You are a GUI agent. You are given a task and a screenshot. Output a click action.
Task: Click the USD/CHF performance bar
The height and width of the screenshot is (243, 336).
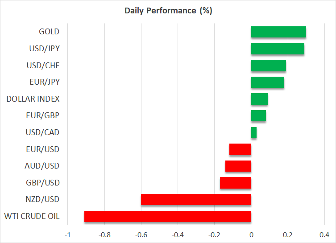pyautogui.click(x=268, y=66)
